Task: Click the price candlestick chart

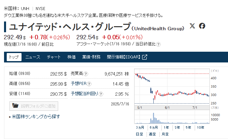Action: click(x=172, y=87)
